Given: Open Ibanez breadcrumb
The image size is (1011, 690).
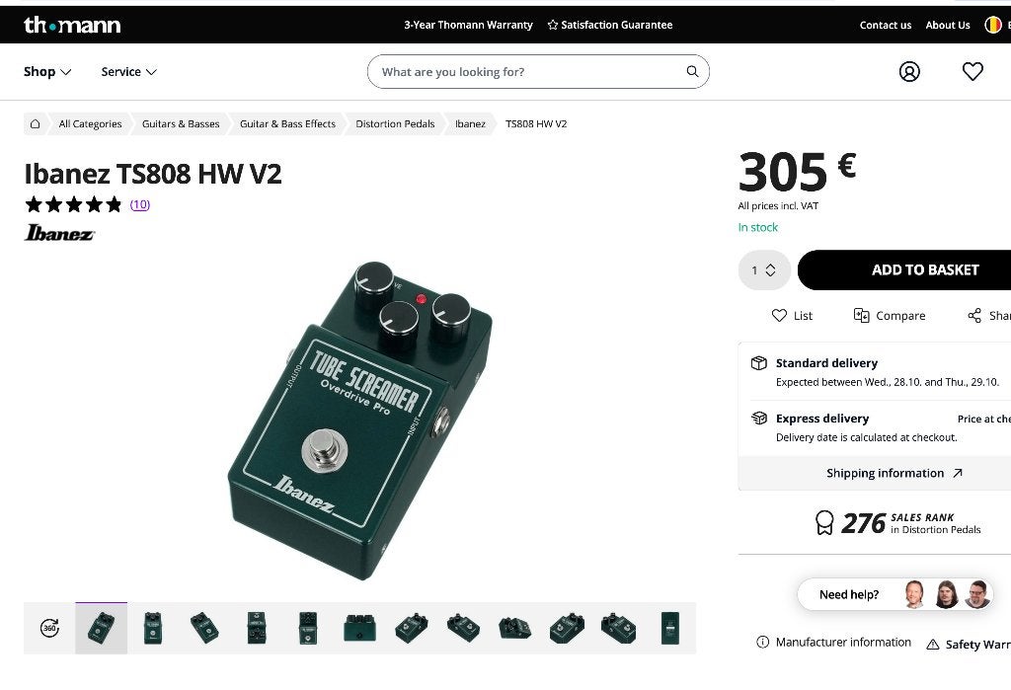Looking at the screenshot, I should pyautogui.click(x=470, y=123).
